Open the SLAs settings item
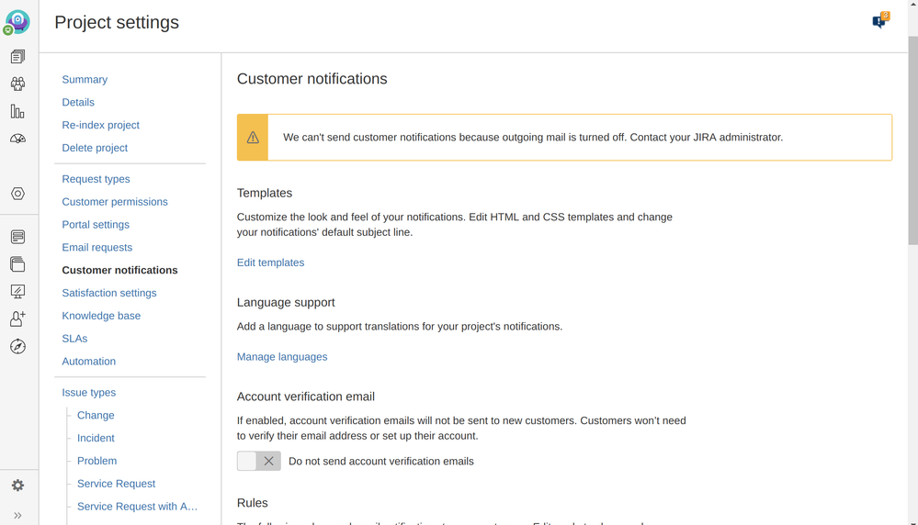Viewport: 918px width, 525px height. 74,339
